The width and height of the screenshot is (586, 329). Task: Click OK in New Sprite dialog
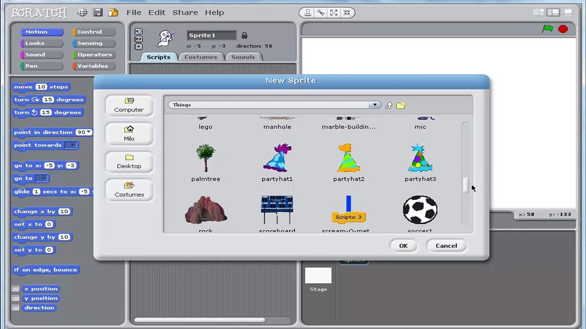click(x=403, y=246)
